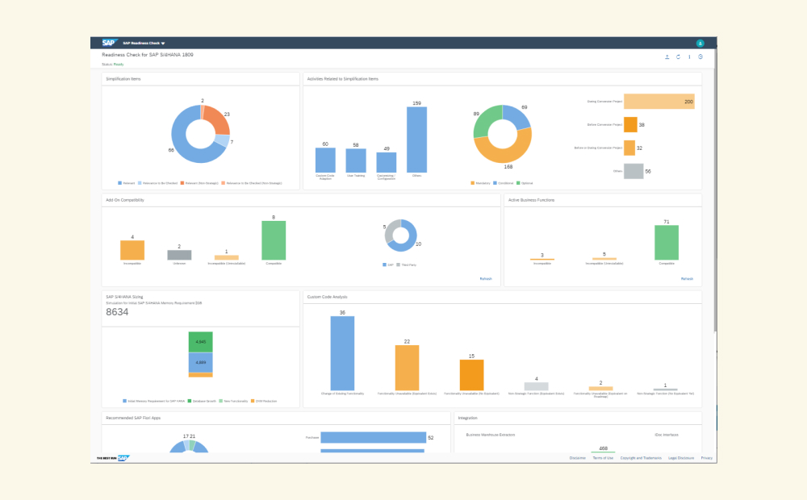This screenshot has height=500, width=807.
Task: Click the grey Others bar showing 56
Action: pyautogui.click(x=633, y=171)
